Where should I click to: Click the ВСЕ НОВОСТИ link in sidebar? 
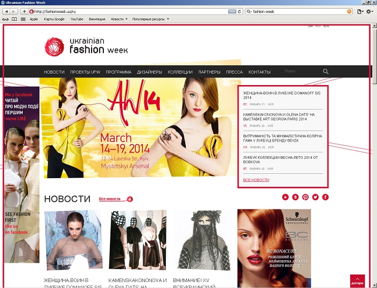click(256, 180)
